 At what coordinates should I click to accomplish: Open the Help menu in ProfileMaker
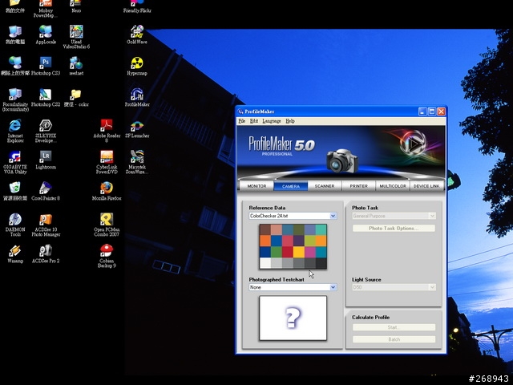tap(290, 121)
